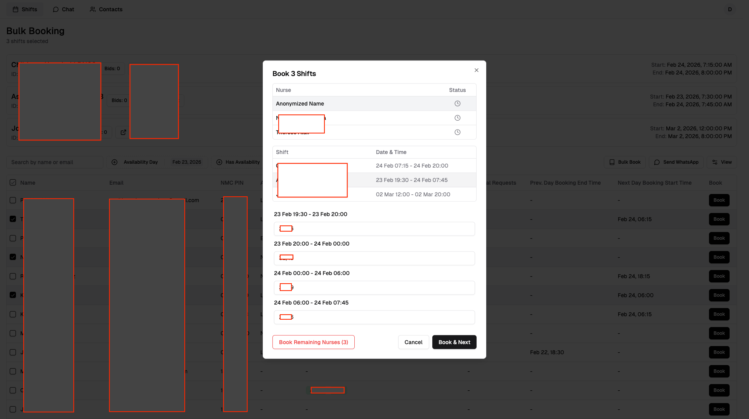Toggle the select-all checkbox in Name header
Screen dimensions: 749x419
coord(13,183)
